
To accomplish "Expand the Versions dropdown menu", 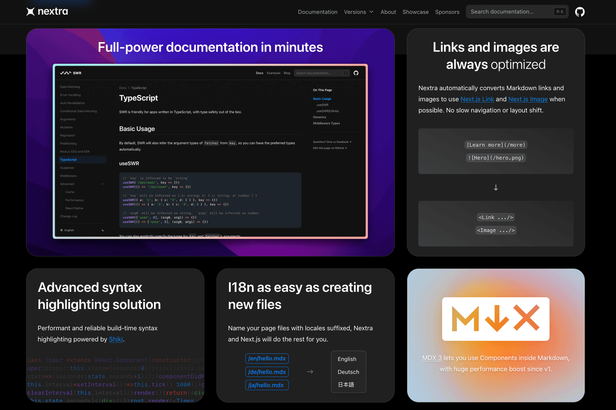I will click(x=359, y=12).
